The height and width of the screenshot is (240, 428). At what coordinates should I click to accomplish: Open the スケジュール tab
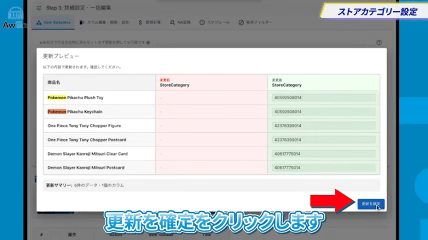[x=214, y=22]
